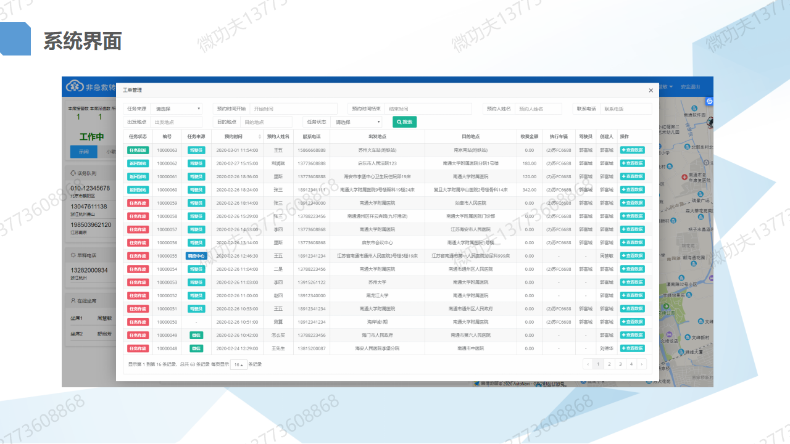Click the previous page arrow in pagination
The image size is (790, 444).
(x=588, y=364)
